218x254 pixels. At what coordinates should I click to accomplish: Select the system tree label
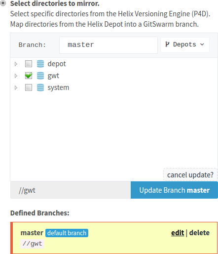58,87
